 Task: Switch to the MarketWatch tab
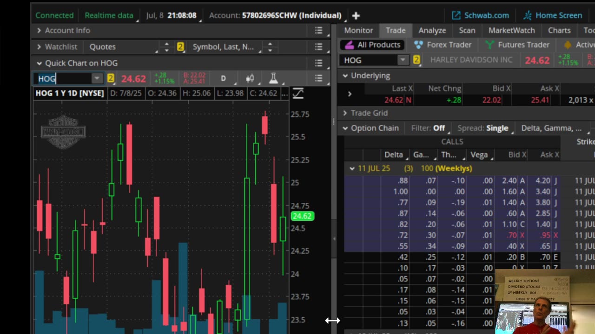[x=511, y=30]
